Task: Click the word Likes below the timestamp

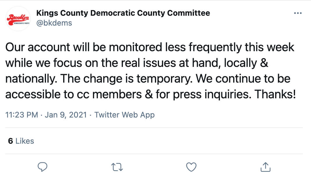Action: 25,141
